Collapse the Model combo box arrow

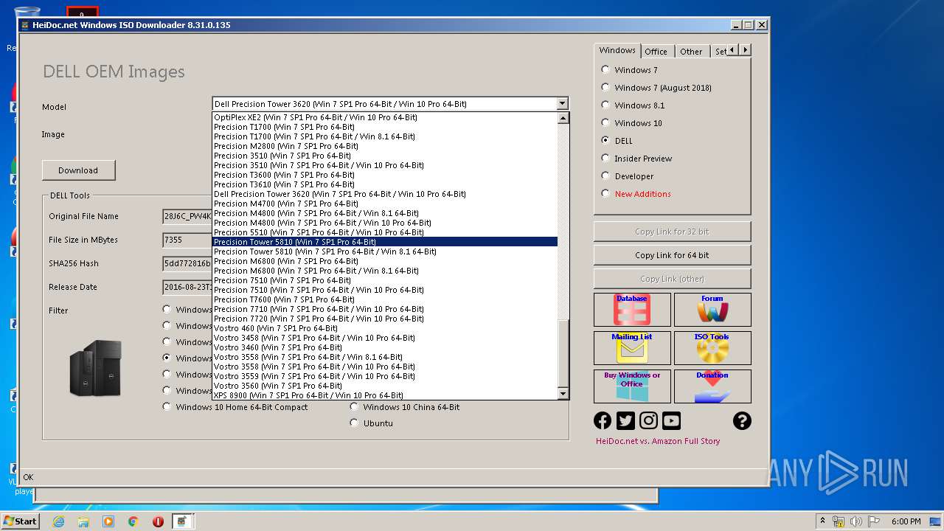[x=562, y=104]
